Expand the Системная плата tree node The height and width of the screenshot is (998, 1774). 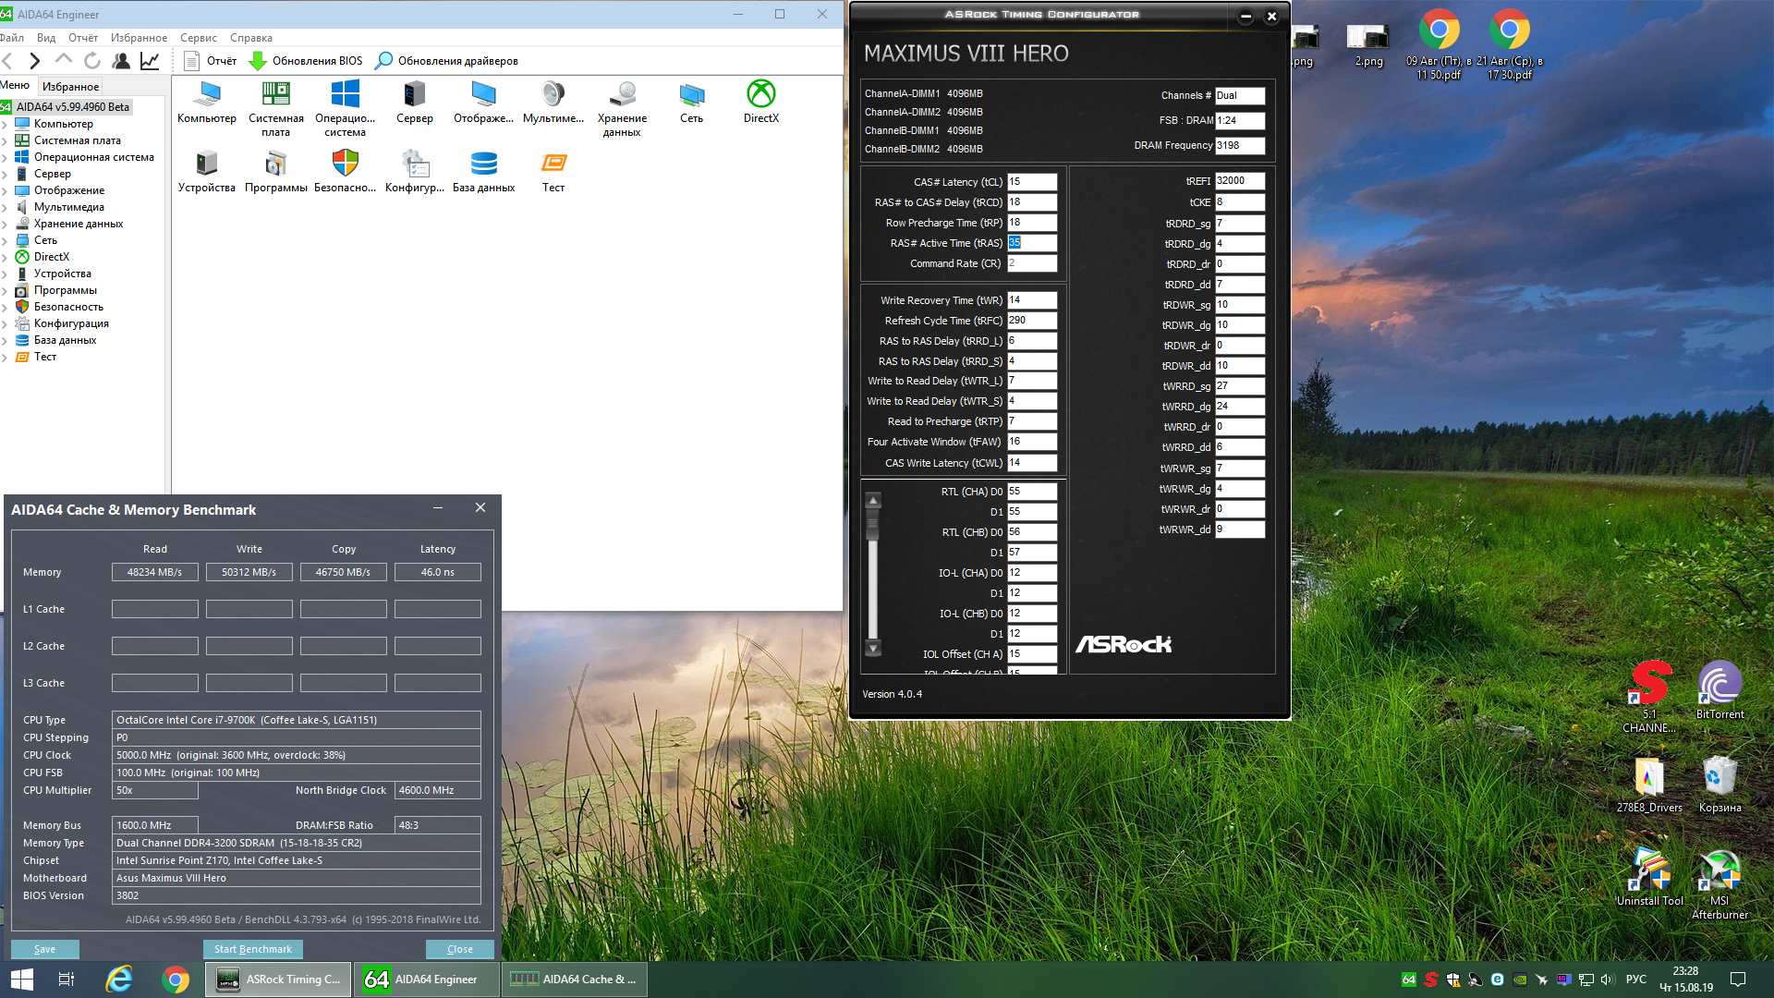pyautogui.click(x=5, y=141)
